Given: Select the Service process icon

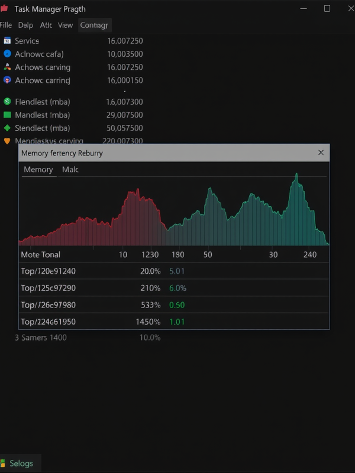Looking at the screenshot, I should click(7, 41).
